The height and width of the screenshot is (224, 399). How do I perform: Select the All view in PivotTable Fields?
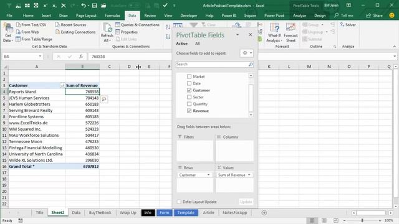coord(197,44)
